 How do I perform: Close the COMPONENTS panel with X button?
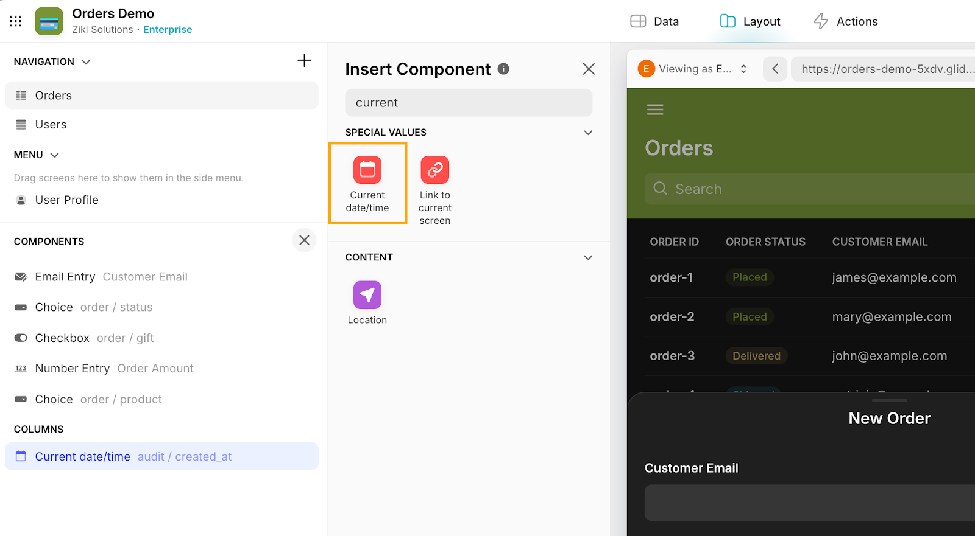[x=304, y=240]
